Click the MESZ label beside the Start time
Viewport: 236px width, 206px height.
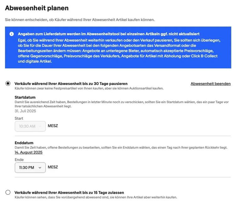pos(53,126)
